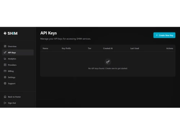Screen dimensions: 180x135
Task: Click the Support lifebuoy icon
Action: (x=5, y=84)
